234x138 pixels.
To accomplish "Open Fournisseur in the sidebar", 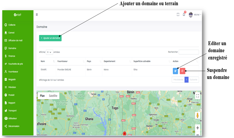I will click(13, 72).
